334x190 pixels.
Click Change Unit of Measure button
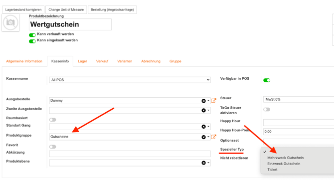[66, 10]
